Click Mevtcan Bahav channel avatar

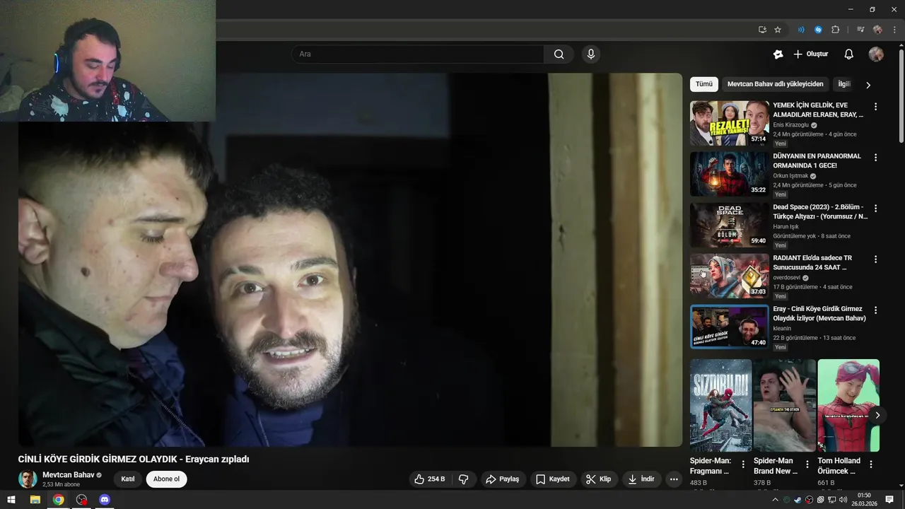pos(28,479)
